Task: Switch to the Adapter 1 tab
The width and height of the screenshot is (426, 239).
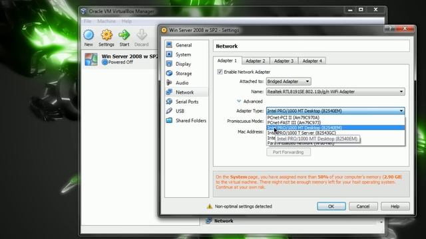Action: click(227, 60)
